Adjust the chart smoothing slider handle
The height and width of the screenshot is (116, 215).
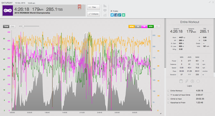(23, 26)
